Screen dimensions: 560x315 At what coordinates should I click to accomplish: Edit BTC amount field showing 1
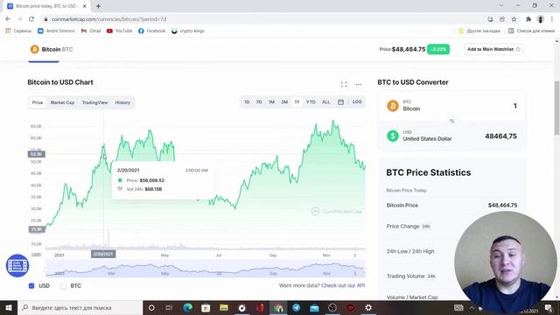pos(515,106)
